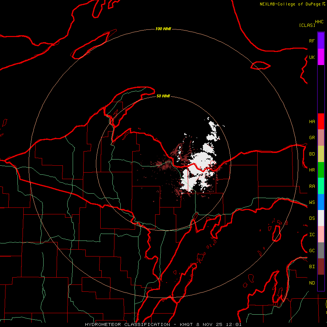Click the ND legend label
The image size is (327, 327).
pyautogui.click(x=312, y=283)
